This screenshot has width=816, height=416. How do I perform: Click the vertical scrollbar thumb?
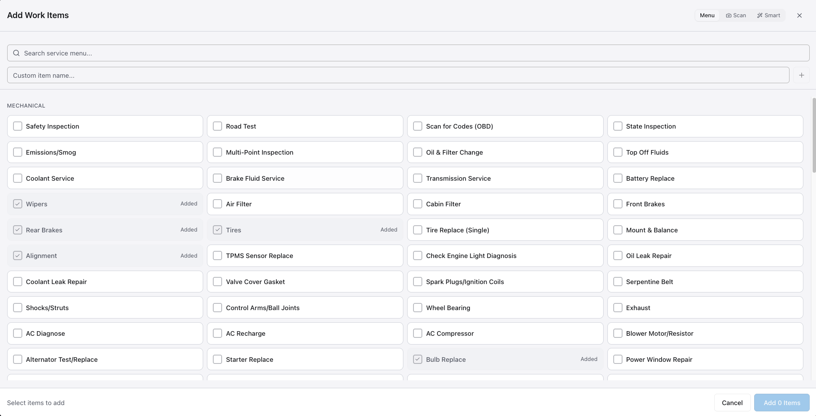point(814,135)
